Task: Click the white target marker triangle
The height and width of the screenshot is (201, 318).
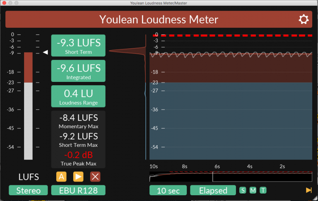Action: 46,52
